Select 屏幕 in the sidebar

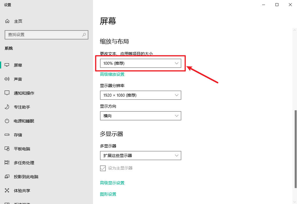(18, 65)
